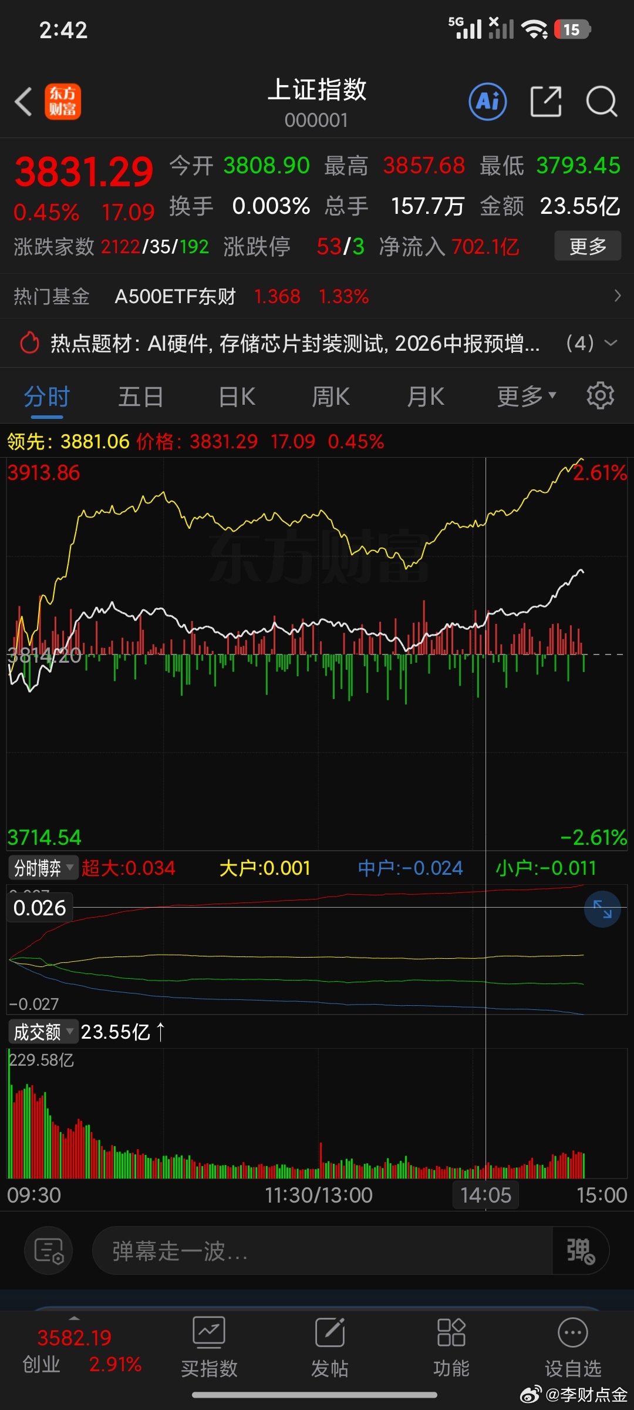The image size is (634, 1410).
Task: Tap the flame icon beside 热点题材
Action: tap(29, 343)
